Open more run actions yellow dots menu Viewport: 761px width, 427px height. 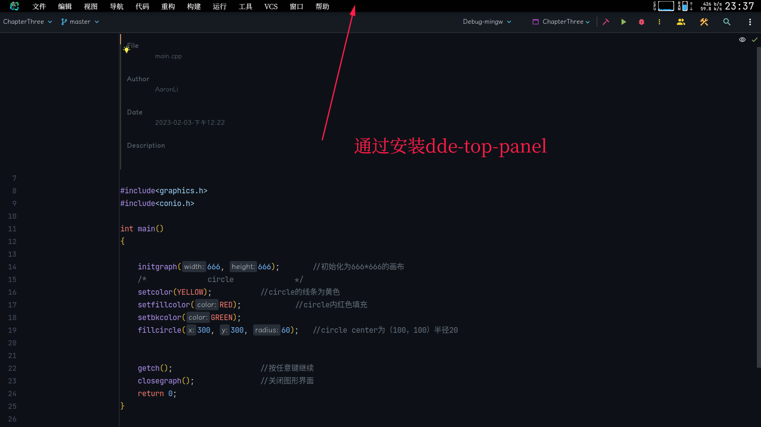pos(659,22)
